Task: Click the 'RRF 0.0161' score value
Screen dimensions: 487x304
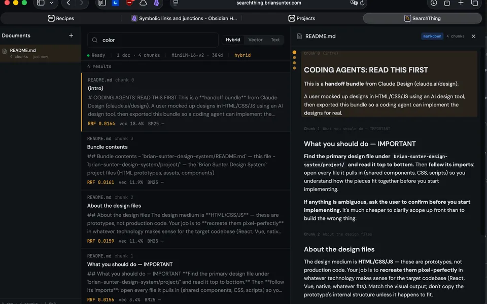Action: tap(100, 182)
